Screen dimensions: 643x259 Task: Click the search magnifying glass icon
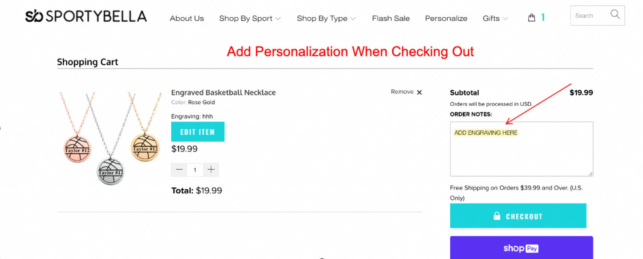[615, 15]
